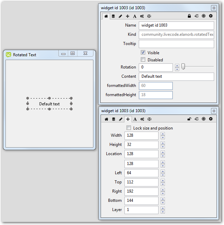This screenshot has height=225, width=224.
Task: Switch to home Basic tab in bottom inspector
Action: pos(106,119)
